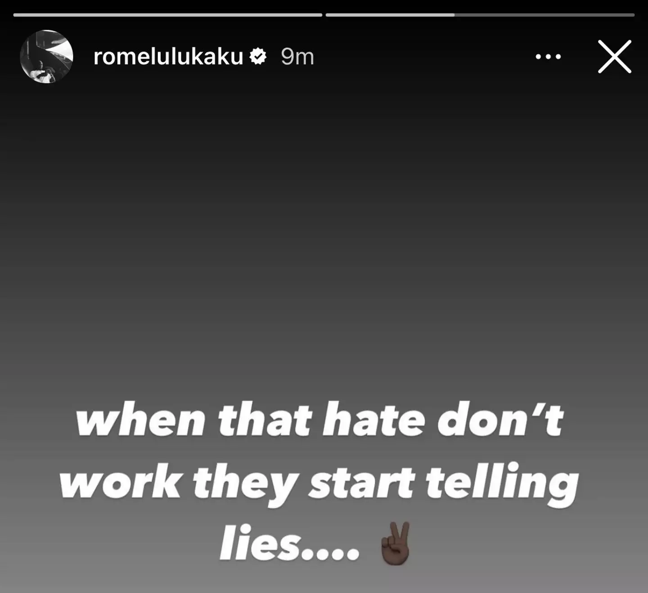The height and width of the screenshot is (593, 648).
Task: Tap the blue verified badge icon
Action: point(258,57)
